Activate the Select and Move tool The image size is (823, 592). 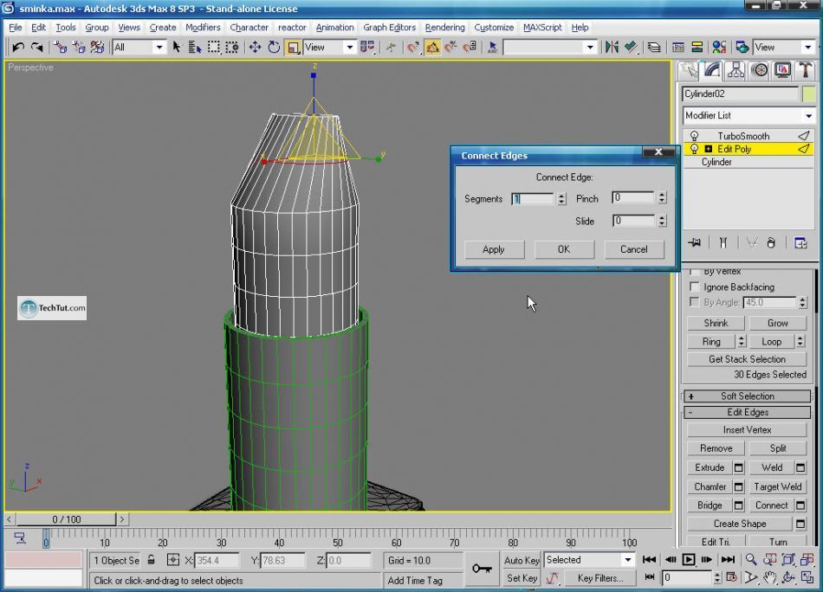(x=255, y=48)
